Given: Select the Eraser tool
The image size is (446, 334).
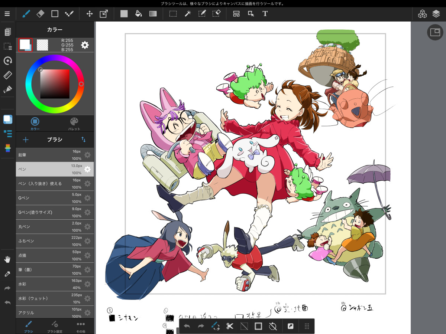Looking at the screenshot, I should (41, 14).
